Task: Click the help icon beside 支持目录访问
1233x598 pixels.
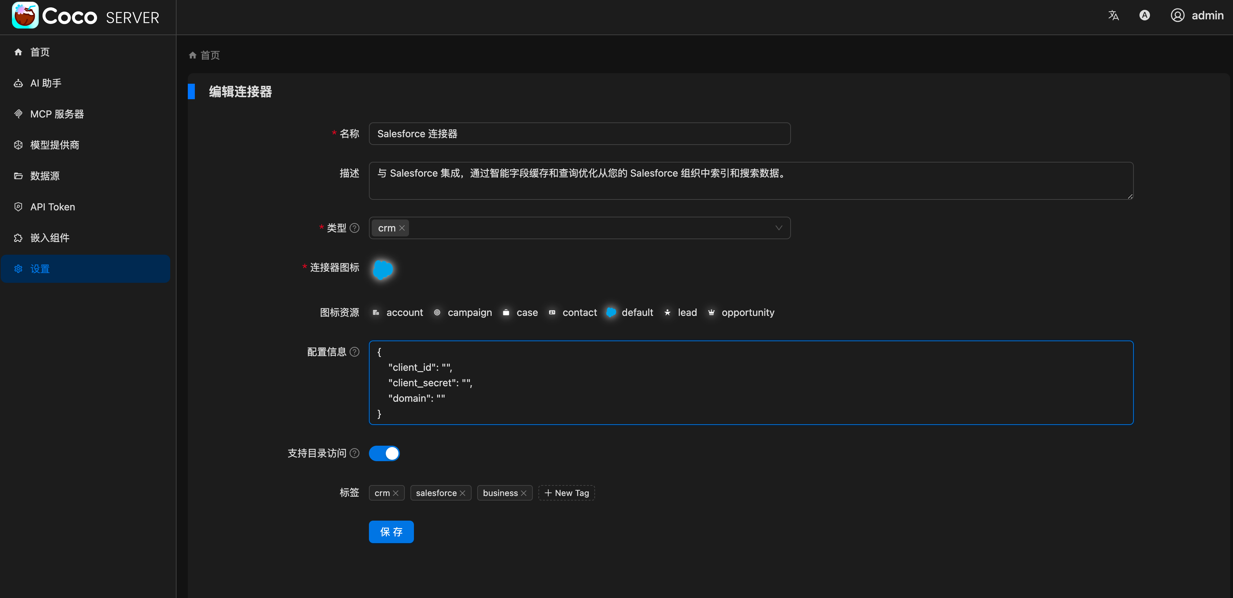Action: pyautogui.click(x=355, y=453)
